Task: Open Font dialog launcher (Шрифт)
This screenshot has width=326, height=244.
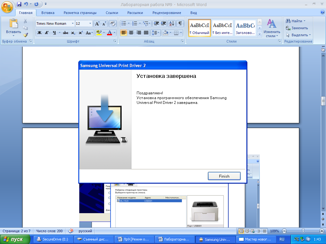Action: [x=115, y=41]
